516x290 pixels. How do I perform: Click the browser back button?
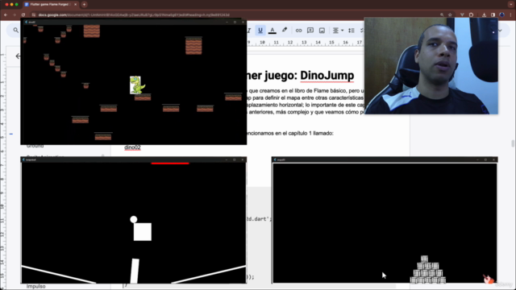click(x=6, y=14)
